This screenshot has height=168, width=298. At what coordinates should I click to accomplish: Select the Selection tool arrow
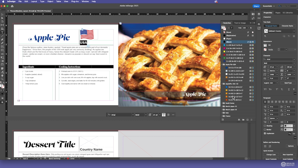coord(2,14)
